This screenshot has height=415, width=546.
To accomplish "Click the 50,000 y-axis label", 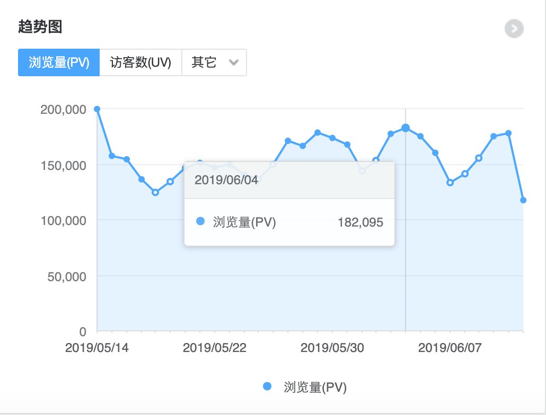I will click(67, 277).
